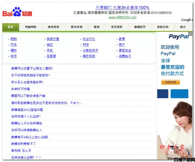Viewport: 195px width, 162px height.
Task: Open the 体育爱好 tab
Action: (x=117, y=27)
